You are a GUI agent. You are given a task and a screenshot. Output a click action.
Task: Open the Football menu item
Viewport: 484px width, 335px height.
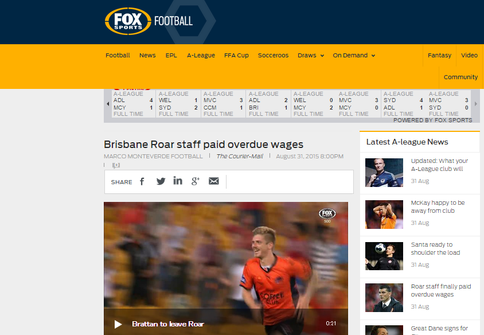pos(118,56)
